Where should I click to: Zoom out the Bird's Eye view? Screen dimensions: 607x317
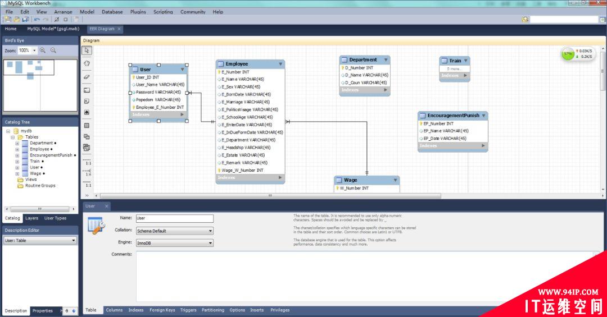coord(53,50)
